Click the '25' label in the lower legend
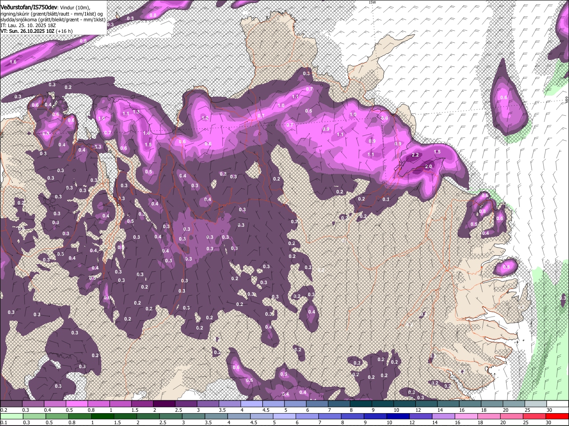569x426 pixels. [525, 422]
